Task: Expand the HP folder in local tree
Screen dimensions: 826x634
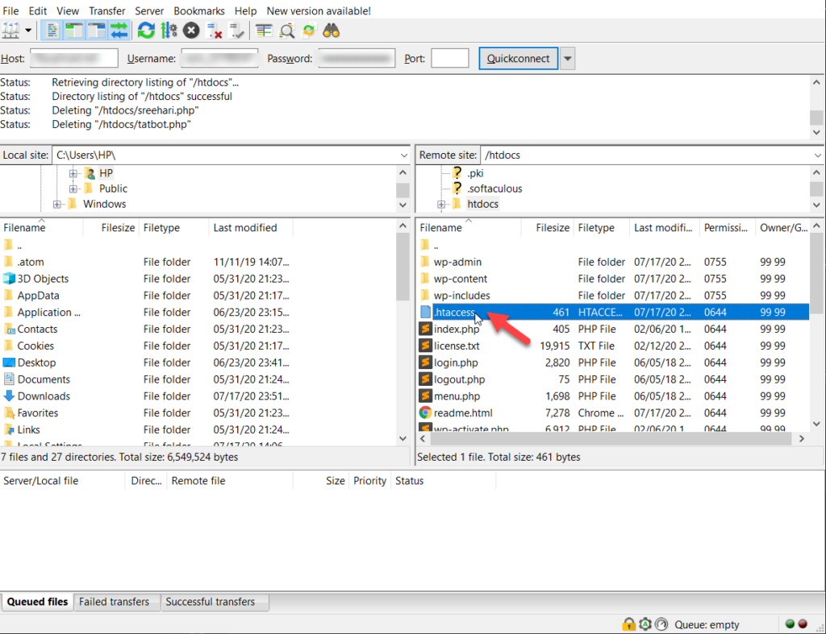Action: coord(73,174)
